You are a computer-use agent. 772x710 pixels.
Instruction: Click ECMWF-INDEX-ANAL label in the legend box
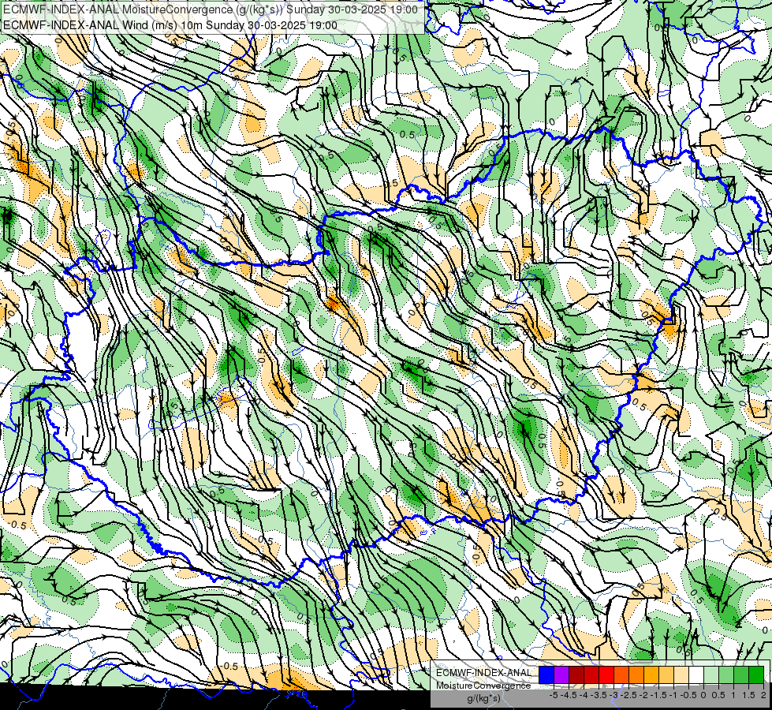tap(483, 673)
